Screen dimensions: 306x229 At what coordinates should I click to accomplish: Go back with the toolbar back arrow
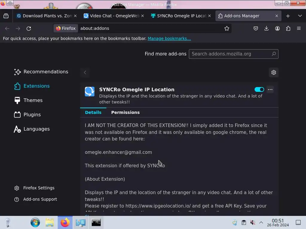(x=7, y=28)
